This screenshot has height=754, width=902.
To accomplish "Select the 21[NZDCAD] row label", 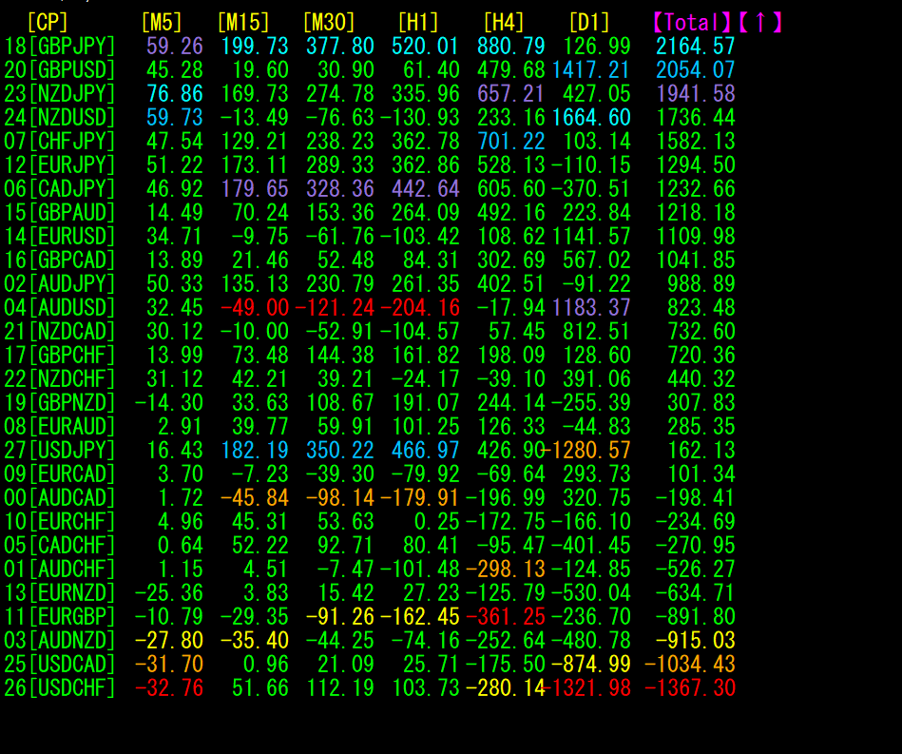I will tap(60, 331).
